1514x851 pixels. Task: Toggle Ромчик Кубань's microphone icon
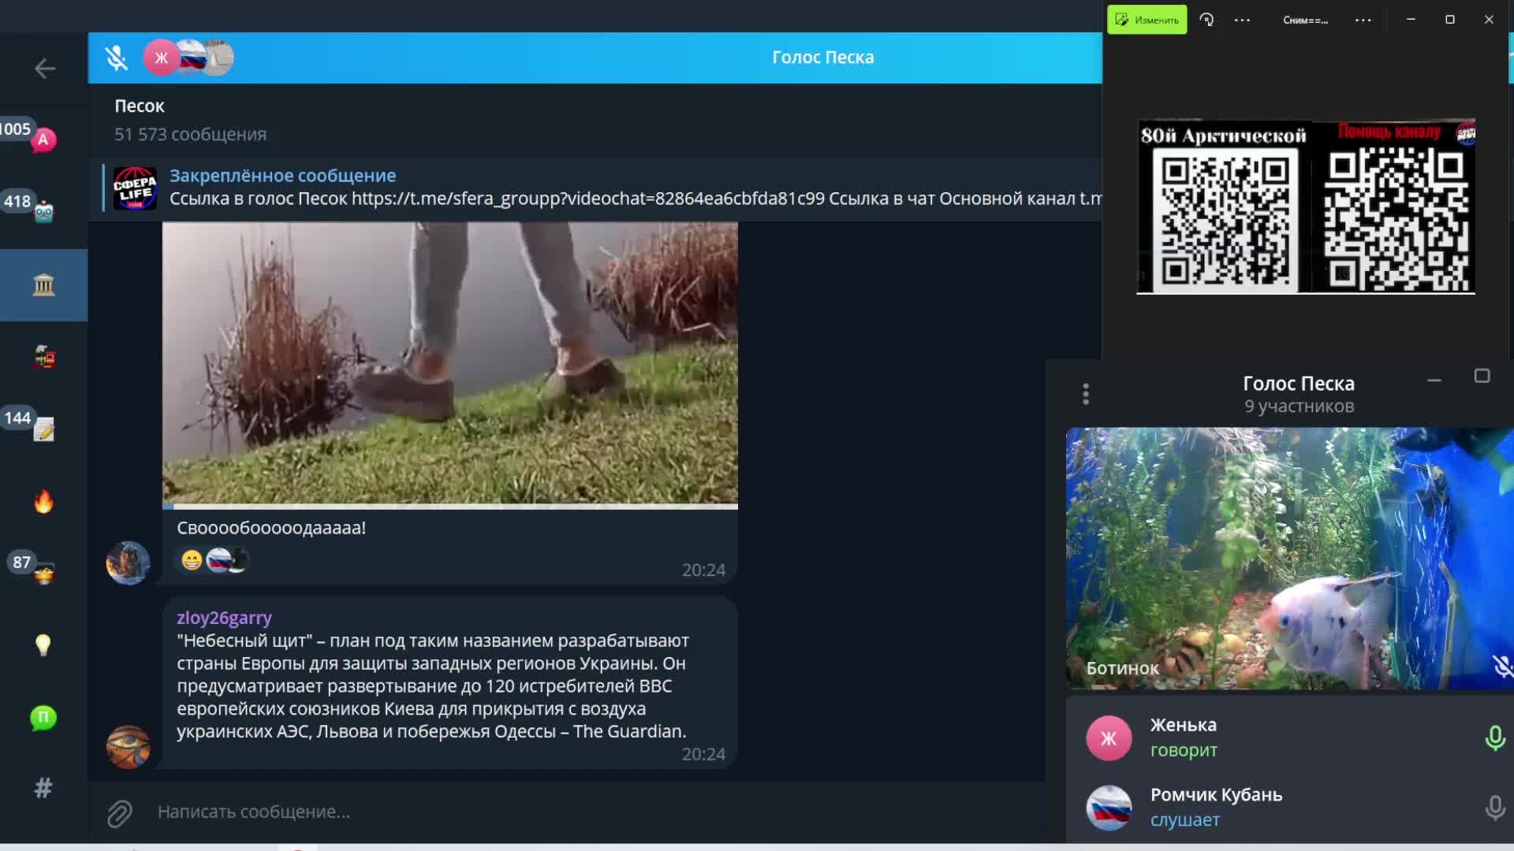point(1494,808)
